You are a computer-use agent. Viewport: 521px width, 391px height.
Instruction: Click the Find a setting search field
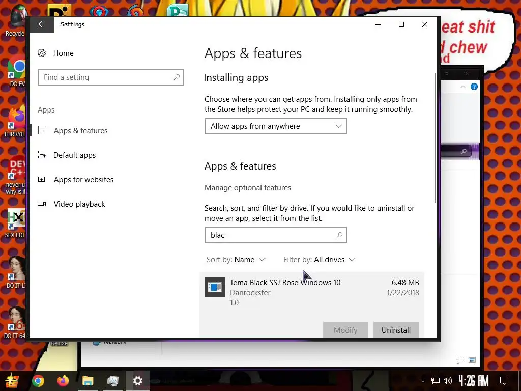pos(110,77)
